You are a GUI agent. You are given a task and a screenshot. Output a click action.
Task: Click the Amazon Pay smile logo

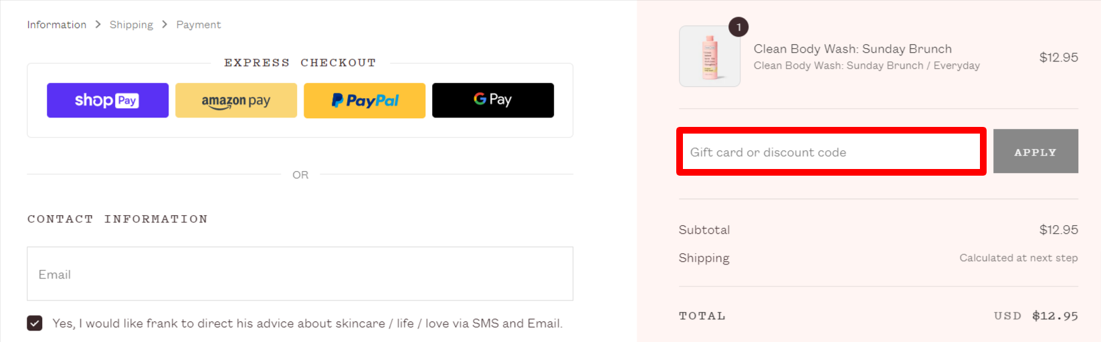(x=224, y=106)
